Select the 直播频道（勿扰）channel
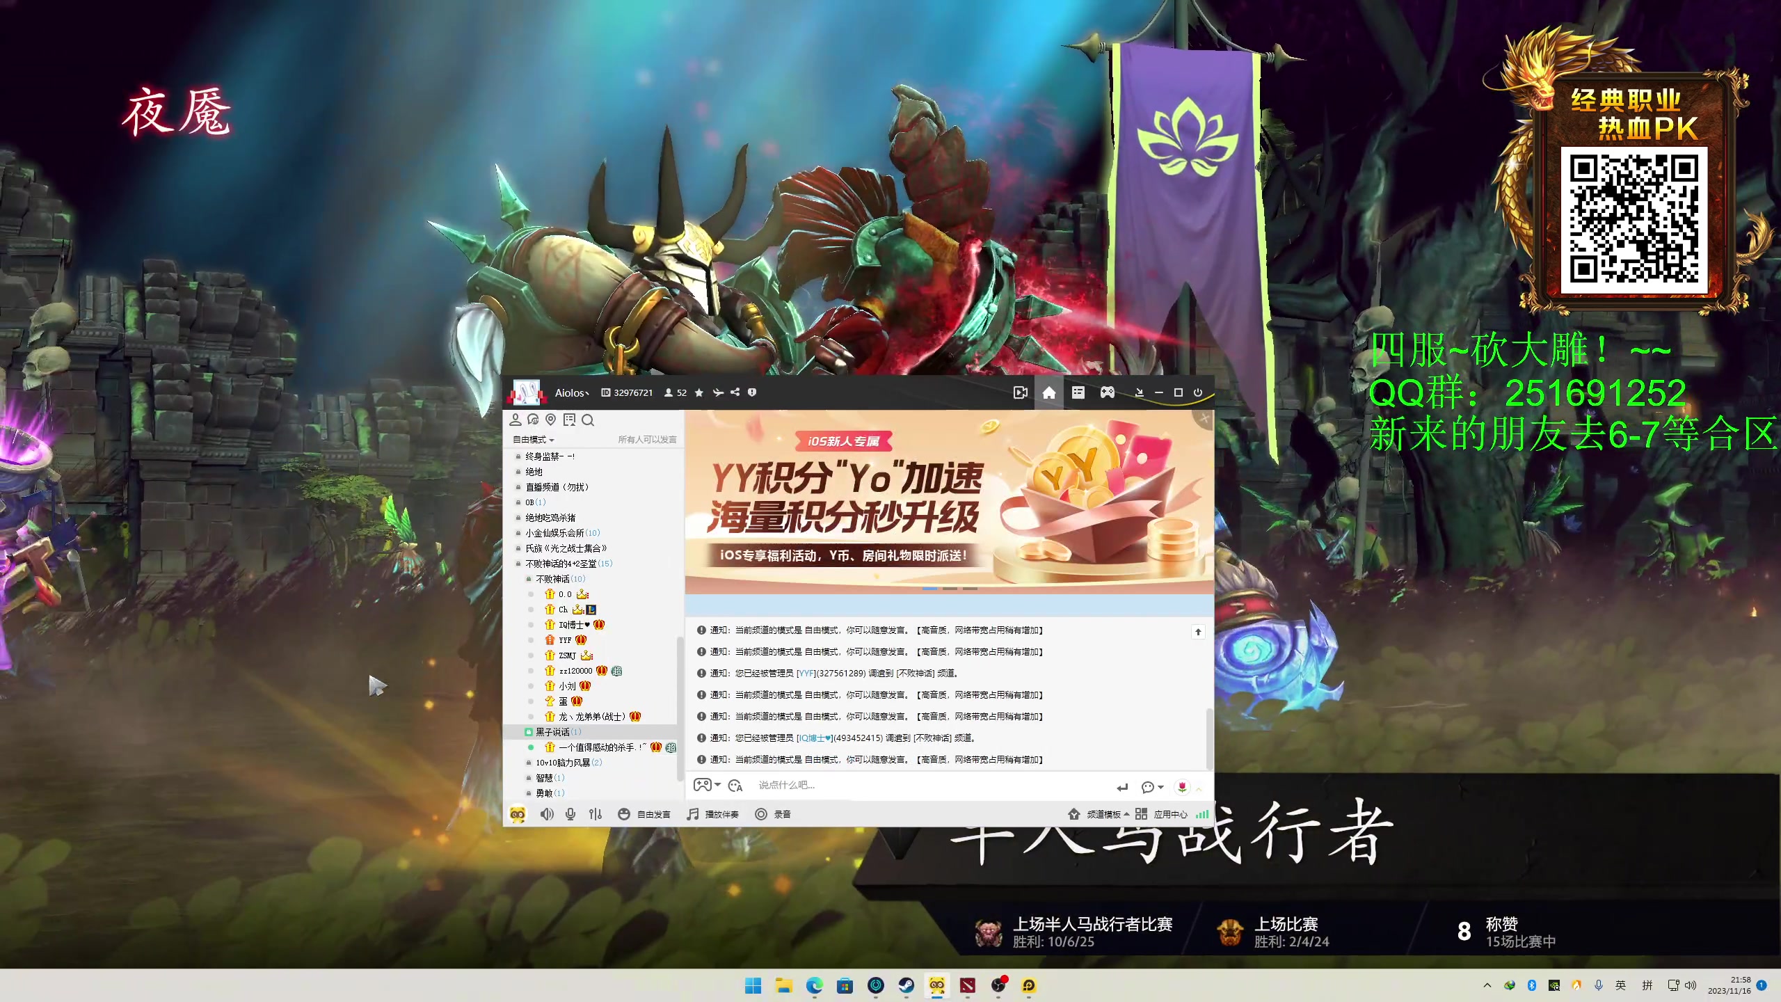Image resolution: width=1781 pixels, height=1002 pixels. pos(557,487)
